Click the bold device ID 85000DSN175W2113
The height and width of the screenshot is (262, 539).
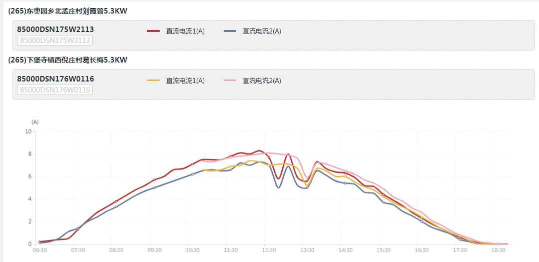[56, 29]
